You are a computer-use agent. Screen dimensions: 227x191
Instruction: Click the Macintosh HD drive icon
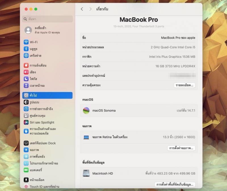(x=86, y=173)
